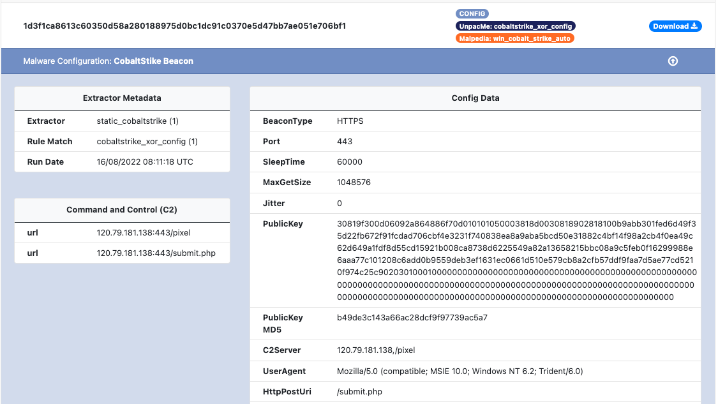Select the Port value 443

coord(345,142)
